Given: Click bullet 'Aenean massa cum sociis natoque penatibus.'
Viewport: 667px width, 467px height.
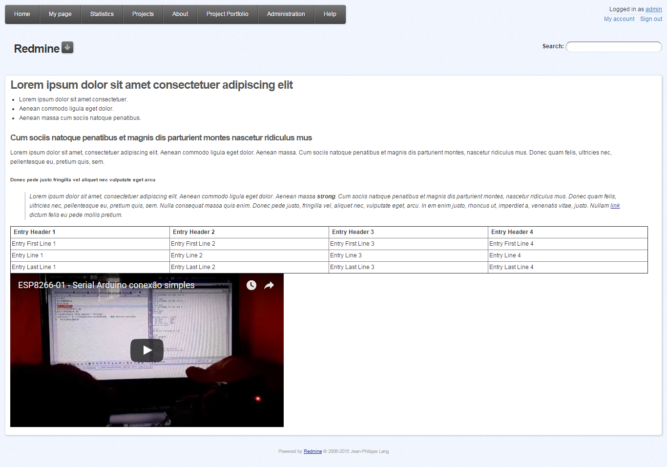Looking at the screenshot, I should (x=80, y=118).
